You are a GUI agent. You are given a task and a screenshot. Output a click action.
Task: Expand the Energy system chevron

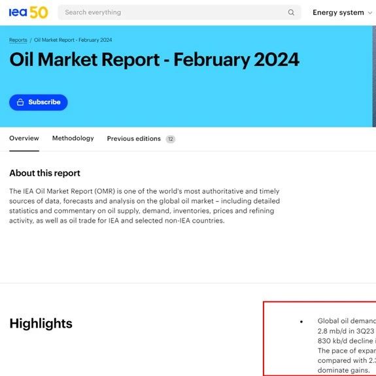tap(370, 13)
